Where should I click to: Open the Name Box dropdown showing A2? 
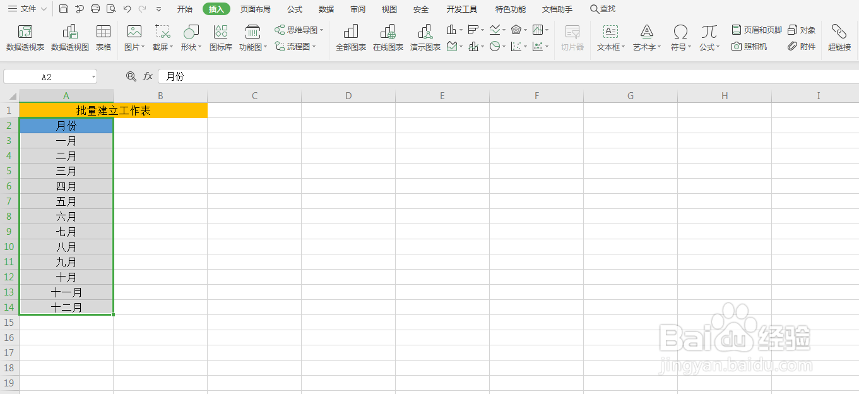(x=93, y=77)
